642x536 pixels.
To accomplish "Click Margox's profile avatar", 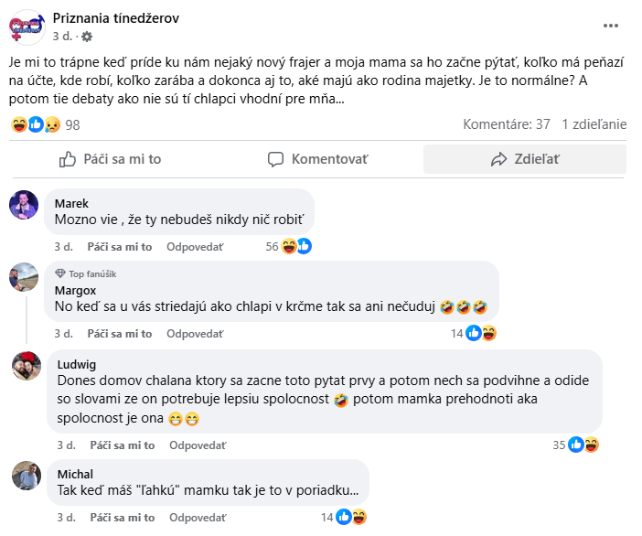I will pos(25,277).
